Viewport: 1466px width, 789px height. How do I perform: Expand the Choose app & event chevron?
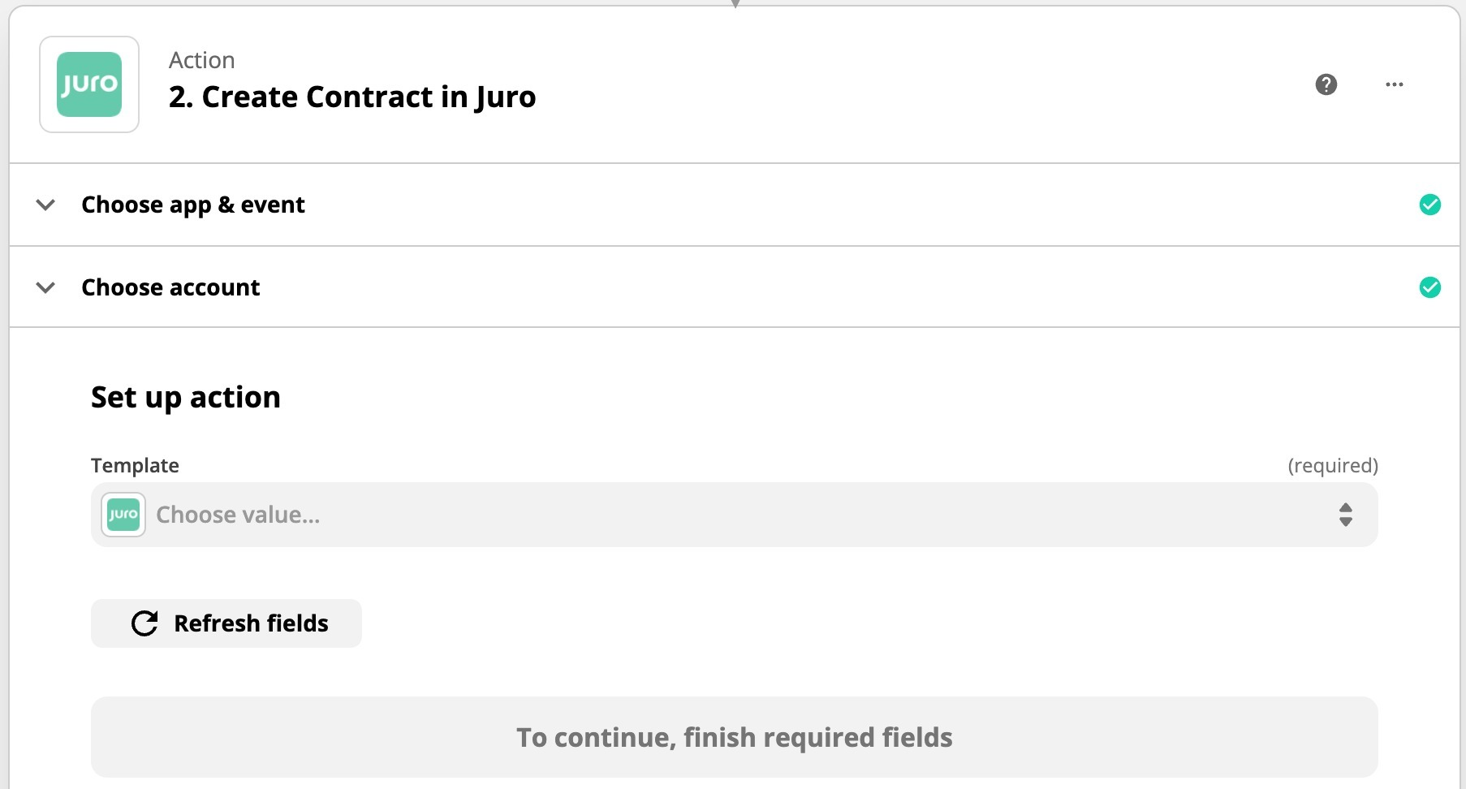46,205
